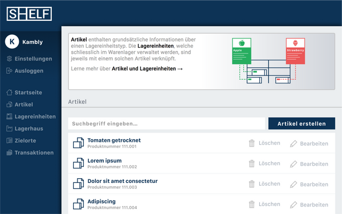This screenshot has width=342, height=214.
Task: Click the Lagereinheiten sidebar icon
Action: click(x=9, y=117)
